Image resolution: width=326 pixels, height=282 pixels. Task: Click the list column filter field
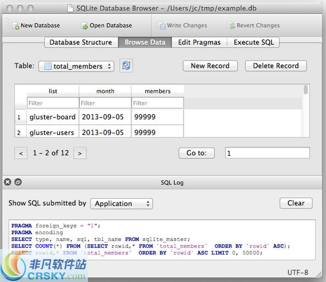pyautogui.click(x=53, y=103)
